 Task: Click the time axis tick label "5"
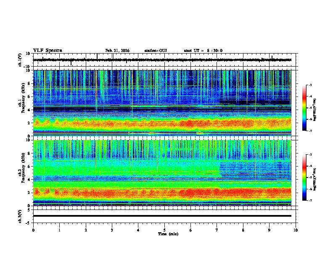(164, 230)
